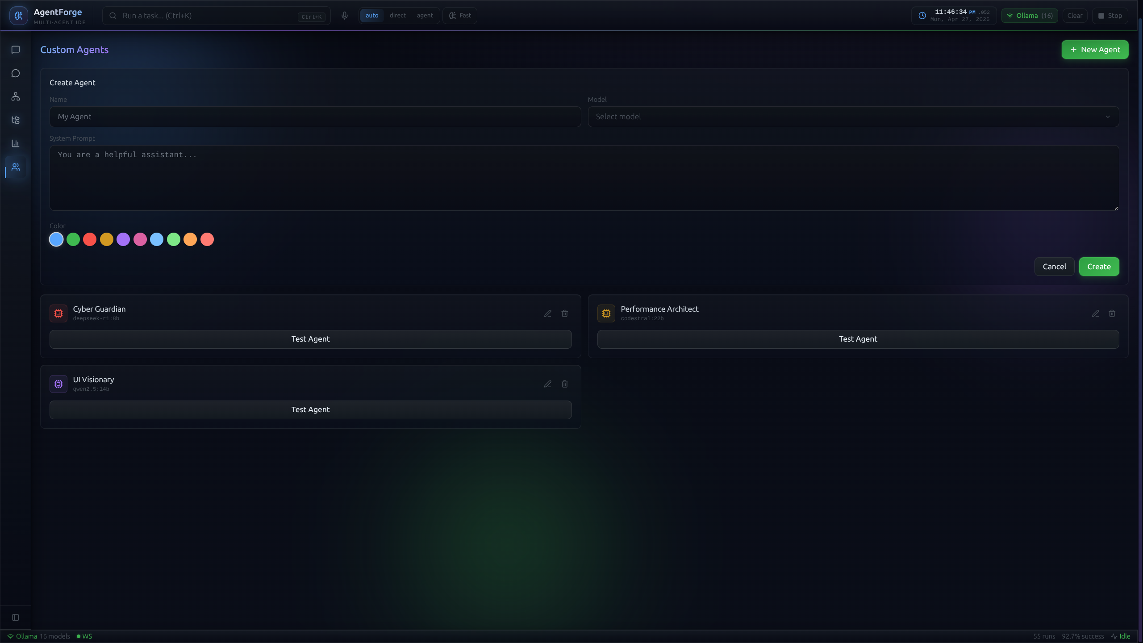This screenshot has height=643, width=1143.
Task: Focus the Run a task search box
Action: coord(217,16)
